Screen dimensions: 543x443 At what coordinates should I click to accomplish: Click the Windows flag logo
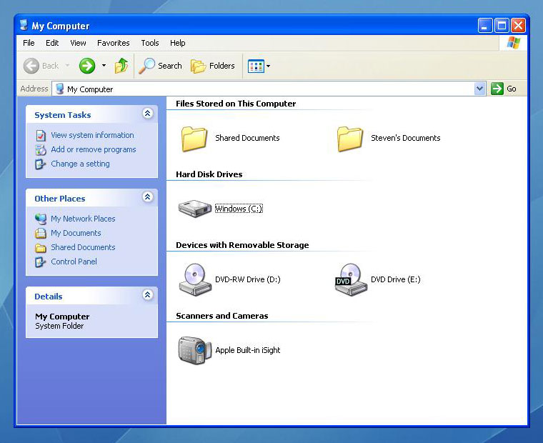[513, 43]
